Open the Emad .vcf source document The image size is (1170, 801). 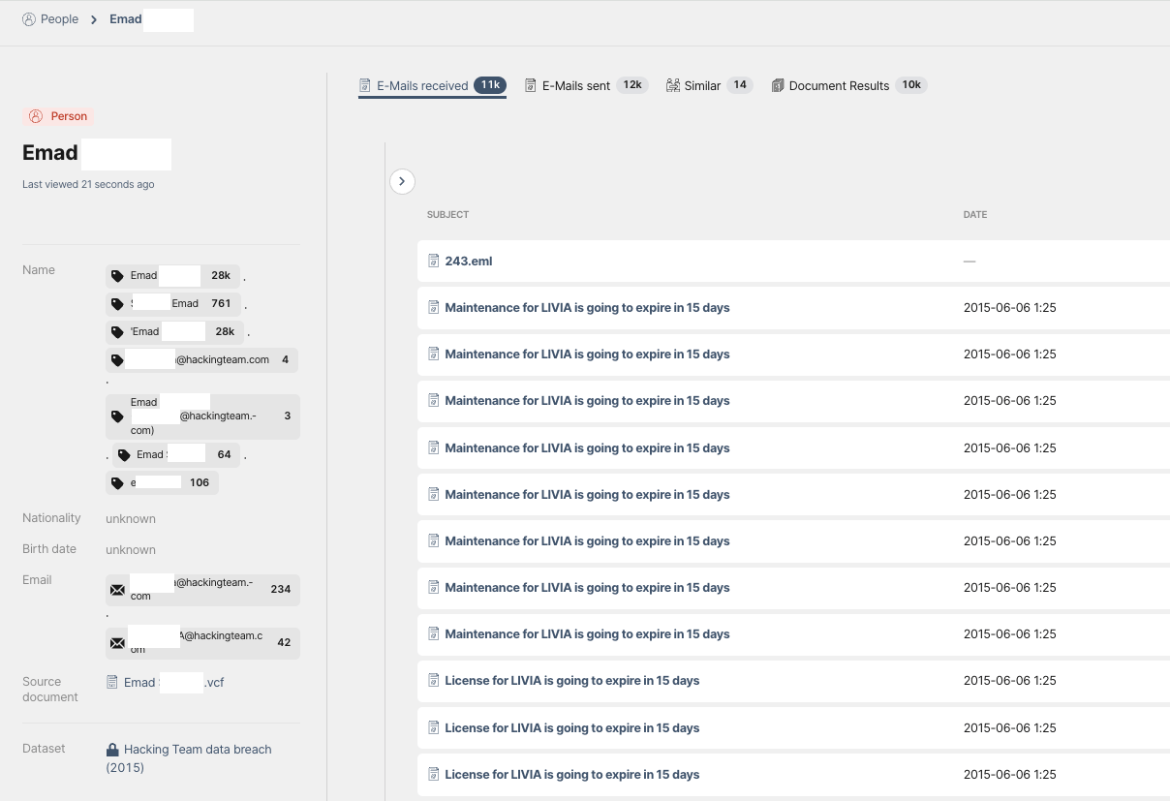click(x=173, y=683)
